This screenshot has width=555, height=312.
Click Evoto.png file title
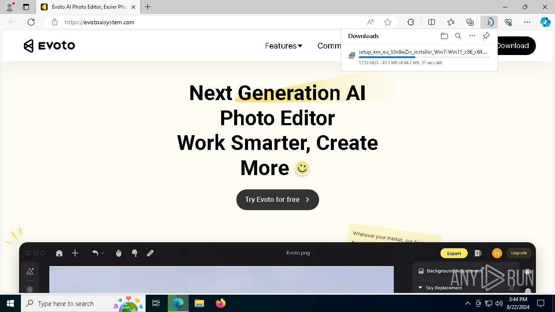pyautogui.click(x=298, y=253)
